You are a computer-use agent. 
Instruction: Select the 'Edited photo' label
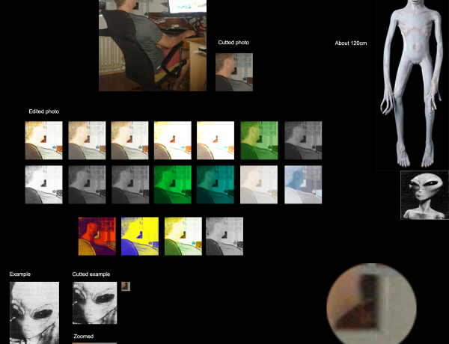click(44, 111)
